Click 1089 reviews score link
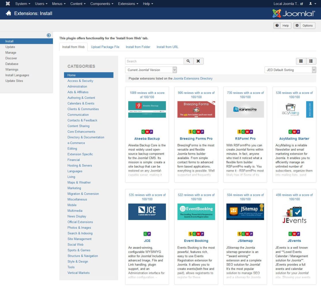This screenshot has width=321, height=288. [147, 95]
